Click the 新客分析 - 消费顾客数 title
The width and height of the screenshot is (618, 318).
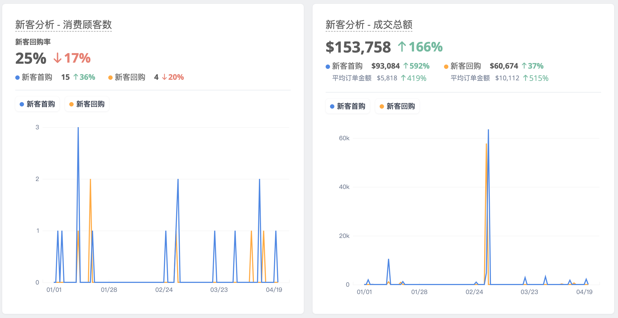(x=64, y=25)
